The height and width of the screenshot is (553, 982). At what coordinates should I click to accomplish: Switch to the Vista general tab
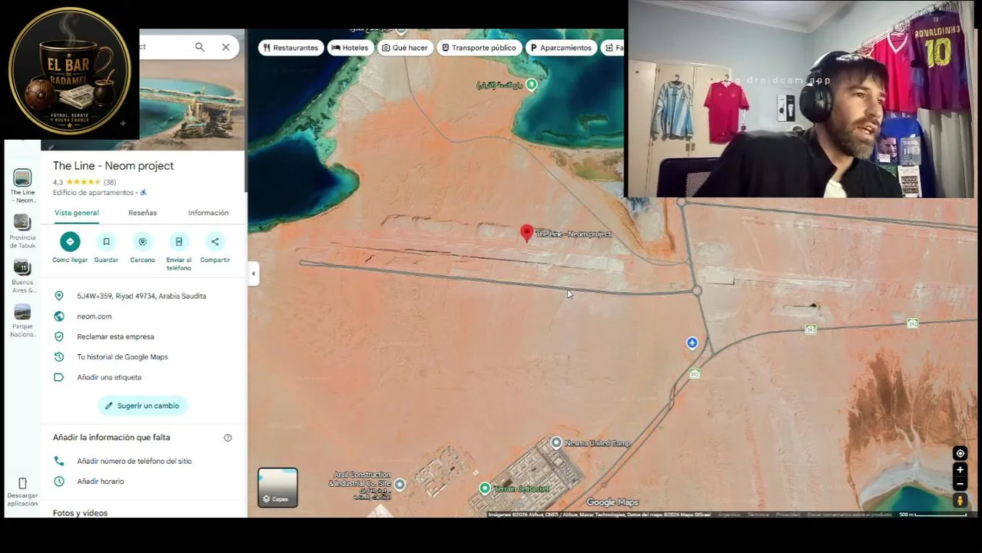pos(76,213)
